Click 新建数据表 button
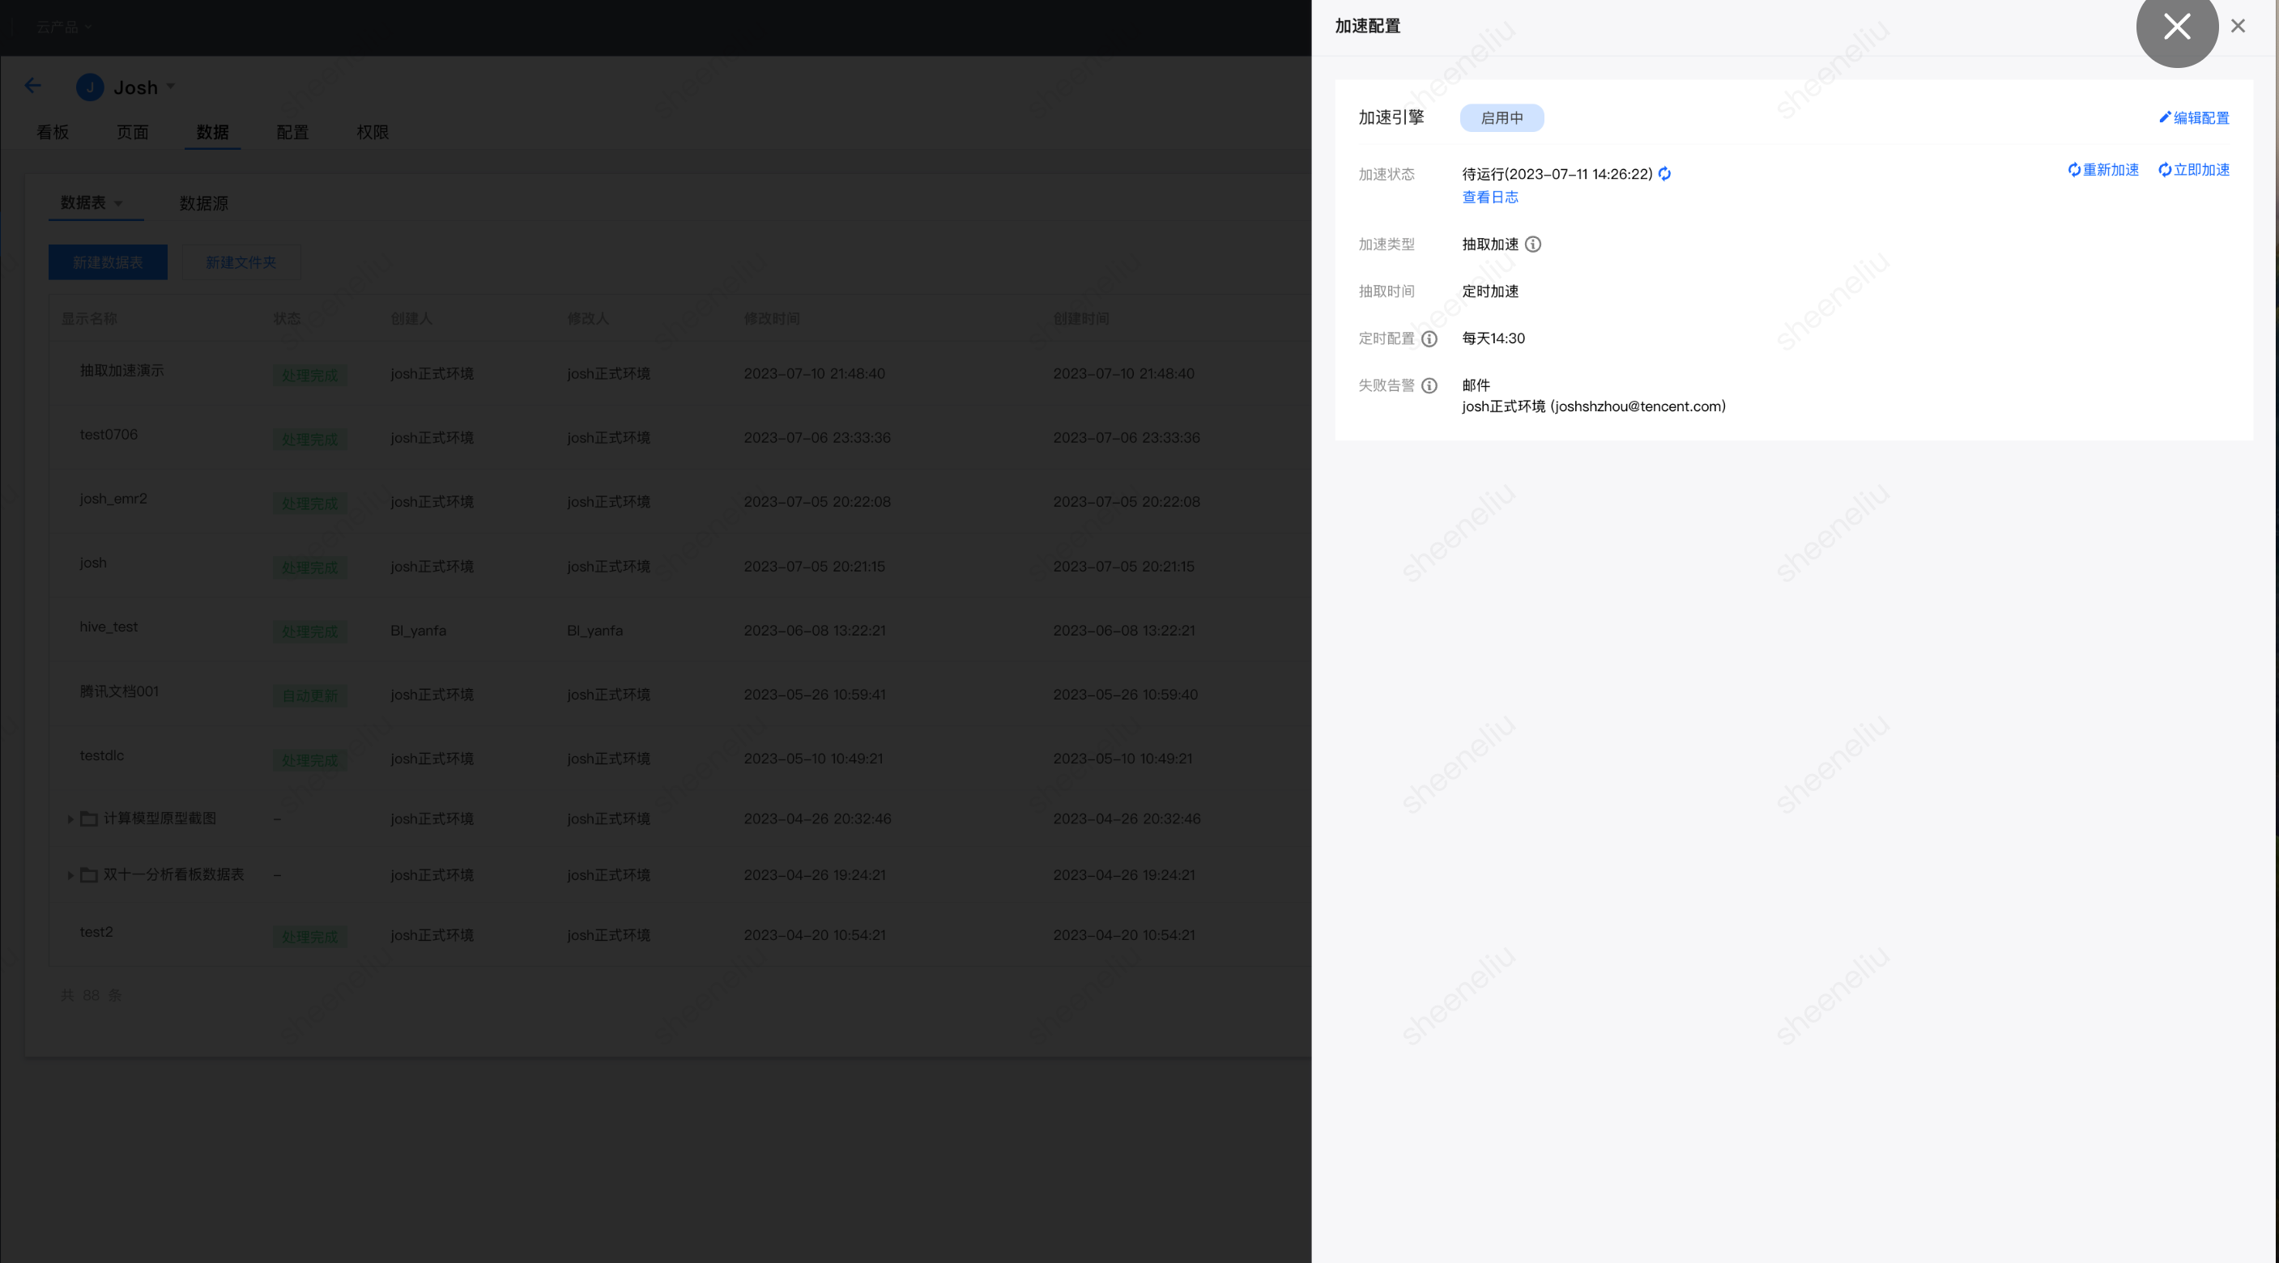 (108, 262)
